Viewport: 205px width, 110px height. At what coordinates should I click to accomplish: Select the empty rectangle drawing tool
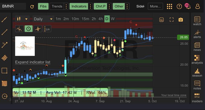(x=5, y=71)
